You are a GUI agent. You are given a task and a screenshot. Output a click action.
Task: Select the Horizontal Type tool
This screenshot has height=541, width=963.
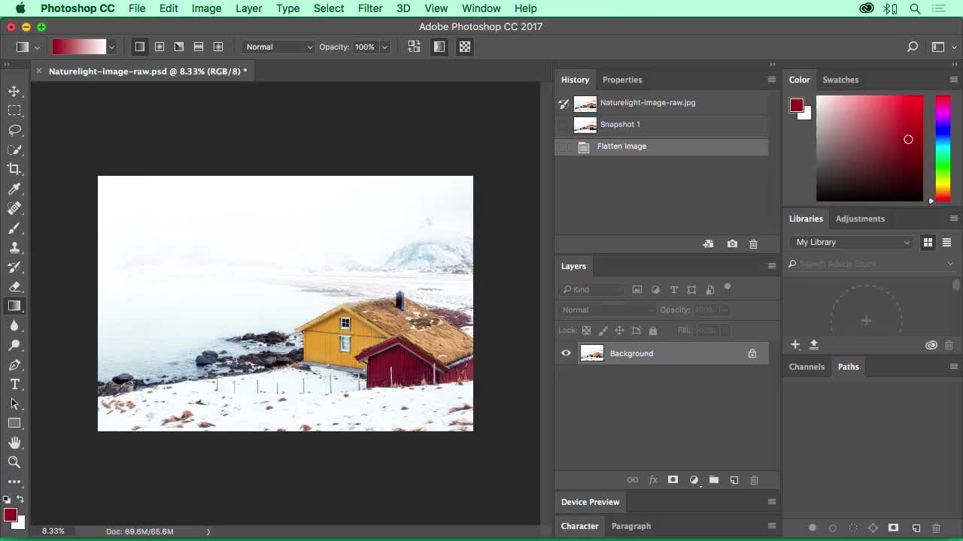[14, 384]
